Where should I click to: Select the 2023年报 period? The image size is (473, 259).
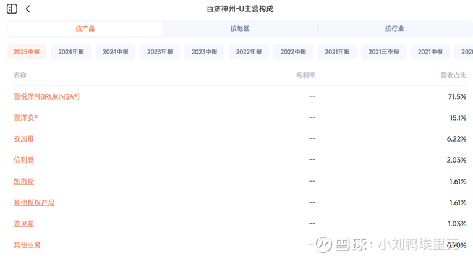click(x=160, y=52)
